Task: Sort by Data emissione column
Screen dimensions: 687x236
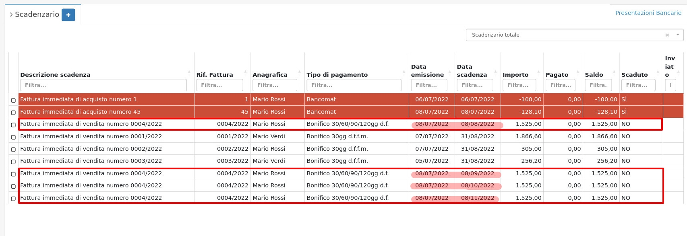Action: 427,71
